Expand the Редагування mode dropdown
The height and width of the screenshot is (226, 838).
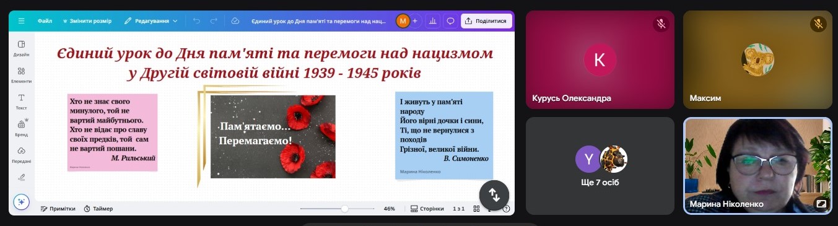click(151, 20)
